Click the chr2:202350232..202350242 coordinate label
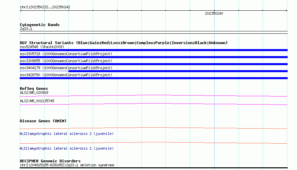 pos(45,7)
